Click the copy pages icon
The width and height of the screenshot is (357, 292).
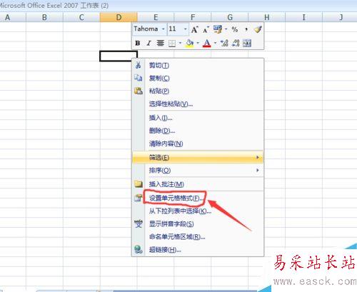(x=139, y=78)
